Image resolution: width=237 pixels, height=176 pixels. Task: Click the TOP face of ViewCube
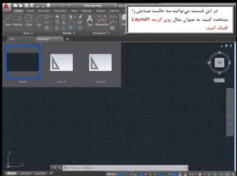[220, 62]
